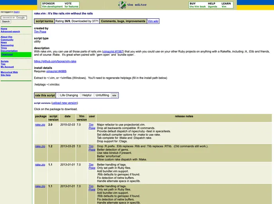Click the release notes column header

184,118
